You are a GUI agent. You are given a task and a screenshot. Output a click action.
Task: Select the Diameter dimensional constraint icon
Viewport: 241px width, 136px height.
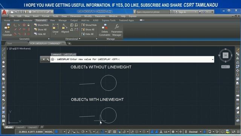point(76,25)
